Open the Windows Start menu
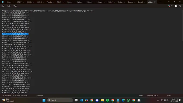 [x=44, y=100]
